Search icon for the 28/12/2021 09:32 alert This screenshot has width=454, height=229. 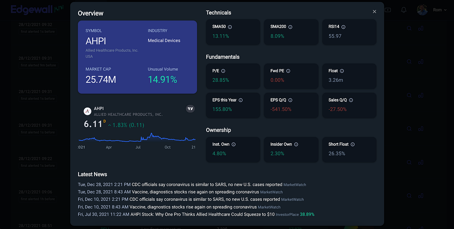coord(409,28)
